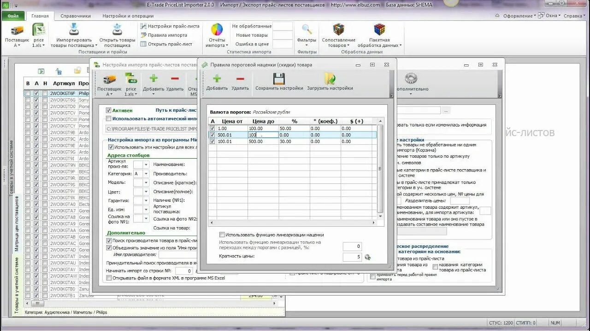This screenshot has width=590, height=331.
Task: Click Цена до column header
Action: pos(263,121)
